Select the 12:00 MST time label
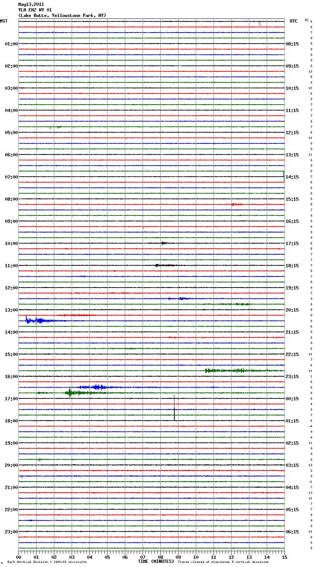The width and height of the screenshot is (314, 567). (x=11, y=288)
